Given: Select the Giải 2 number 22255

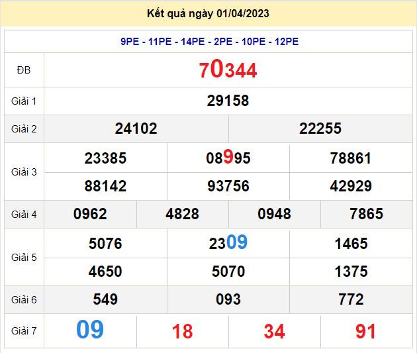Looking at the screenshot, I should click(320, 128).
